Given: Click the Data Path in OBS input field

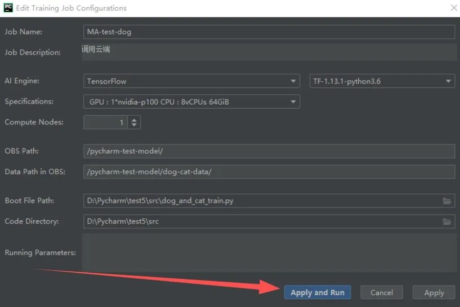Looking at the screenshot, I should [x=269, y=171].
